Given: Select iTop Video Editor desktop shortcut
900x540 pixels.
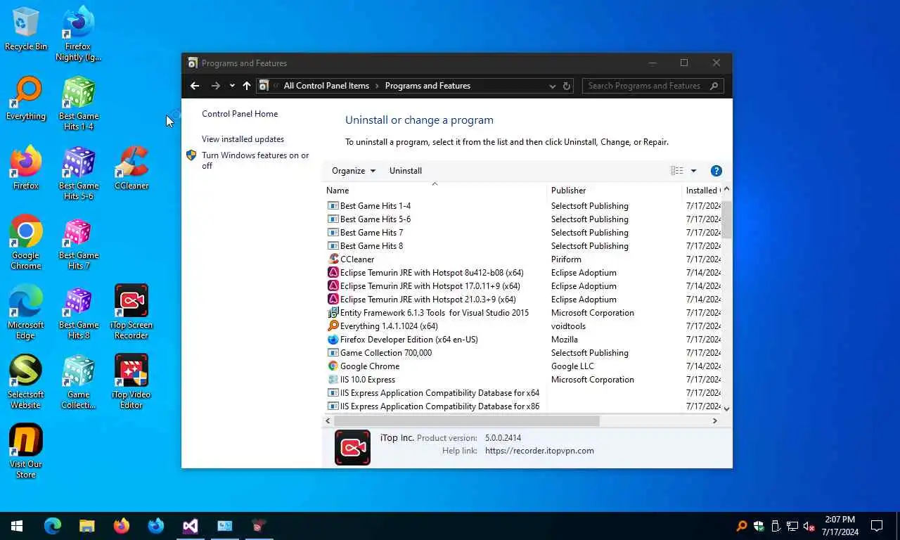Looking at the screenshot, I should coord(131,382).
